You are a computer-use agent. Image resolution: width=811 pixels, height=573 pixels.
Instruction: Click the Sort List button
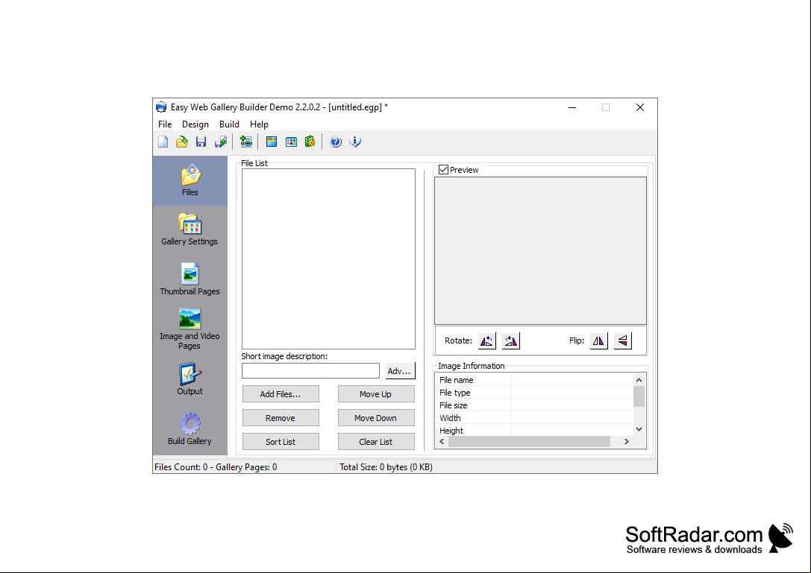(281, 442)
